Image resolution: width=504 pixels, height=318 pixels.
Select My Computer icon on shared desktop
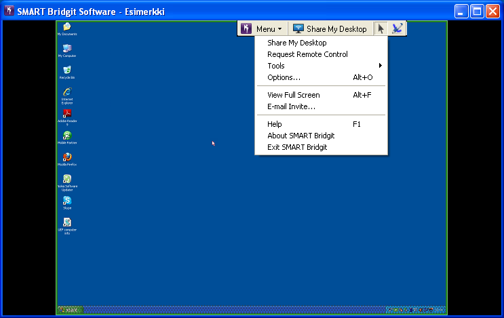(x=67, y=51)
